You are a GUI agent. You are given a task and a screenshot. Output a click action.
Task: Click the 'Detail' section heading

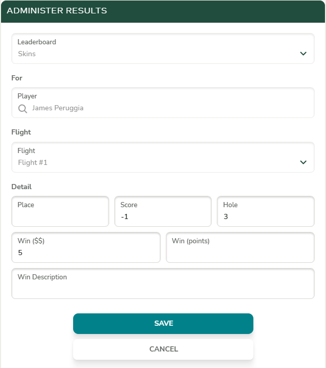point(22,187)
